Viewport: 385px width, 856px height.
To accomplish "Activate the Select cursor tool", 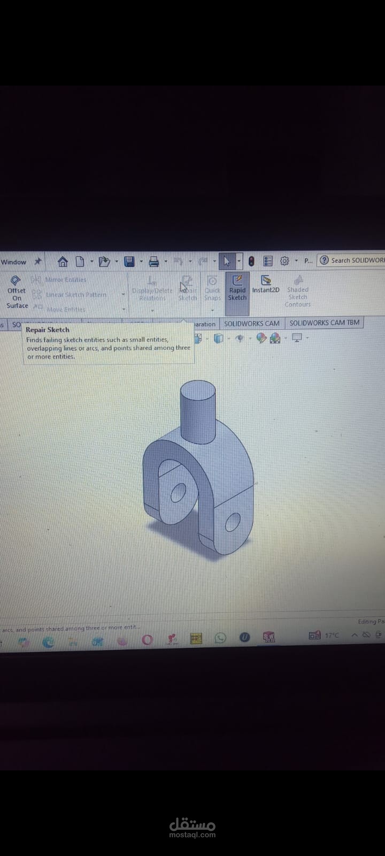I will (x=227, y=261).
